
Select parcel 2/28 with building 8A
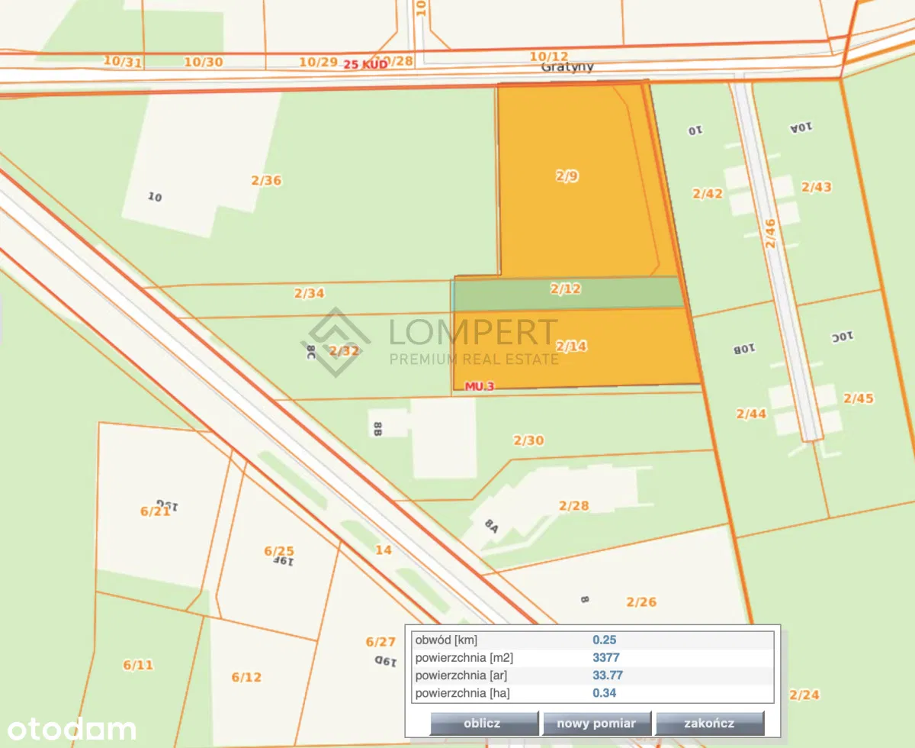coord(574,505)
